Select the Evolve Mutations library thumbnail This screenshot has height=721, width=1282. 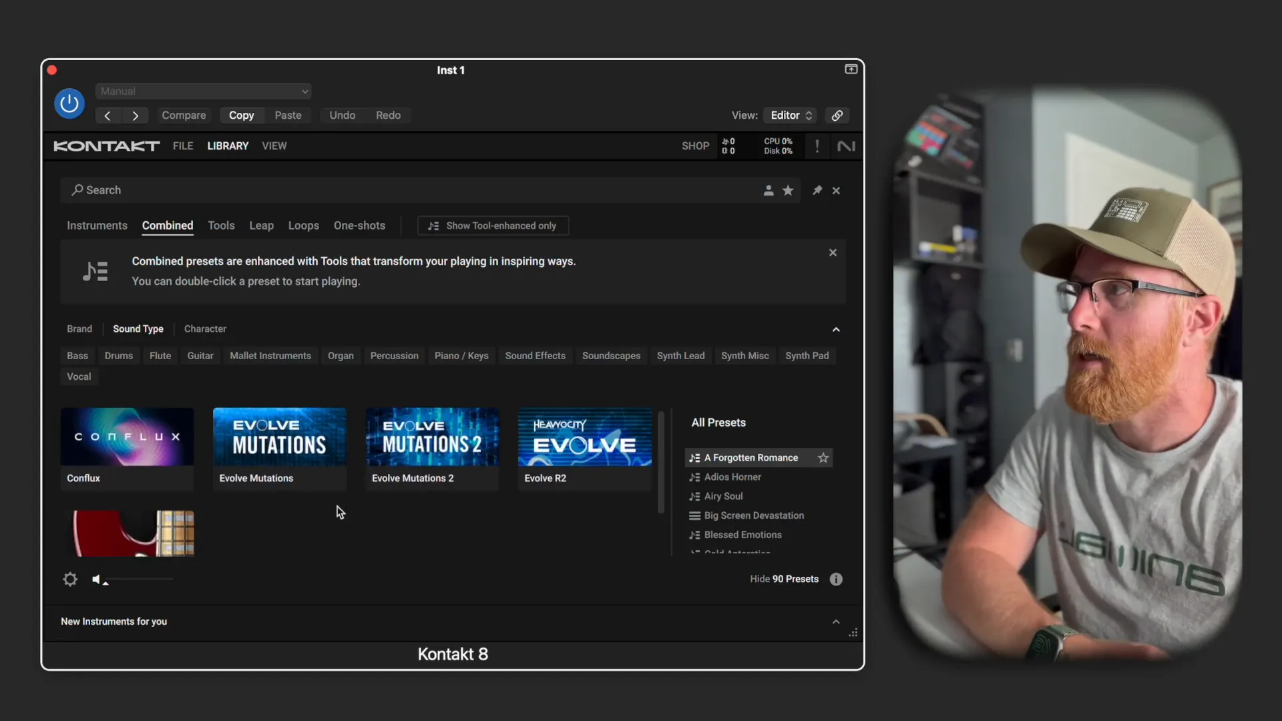pos(280,449)
